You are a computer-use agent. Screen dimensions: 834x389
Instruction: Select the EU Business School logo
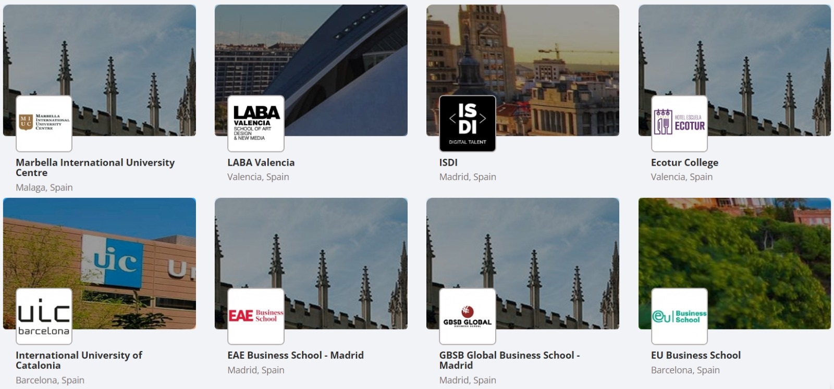(x=680, y=317)
